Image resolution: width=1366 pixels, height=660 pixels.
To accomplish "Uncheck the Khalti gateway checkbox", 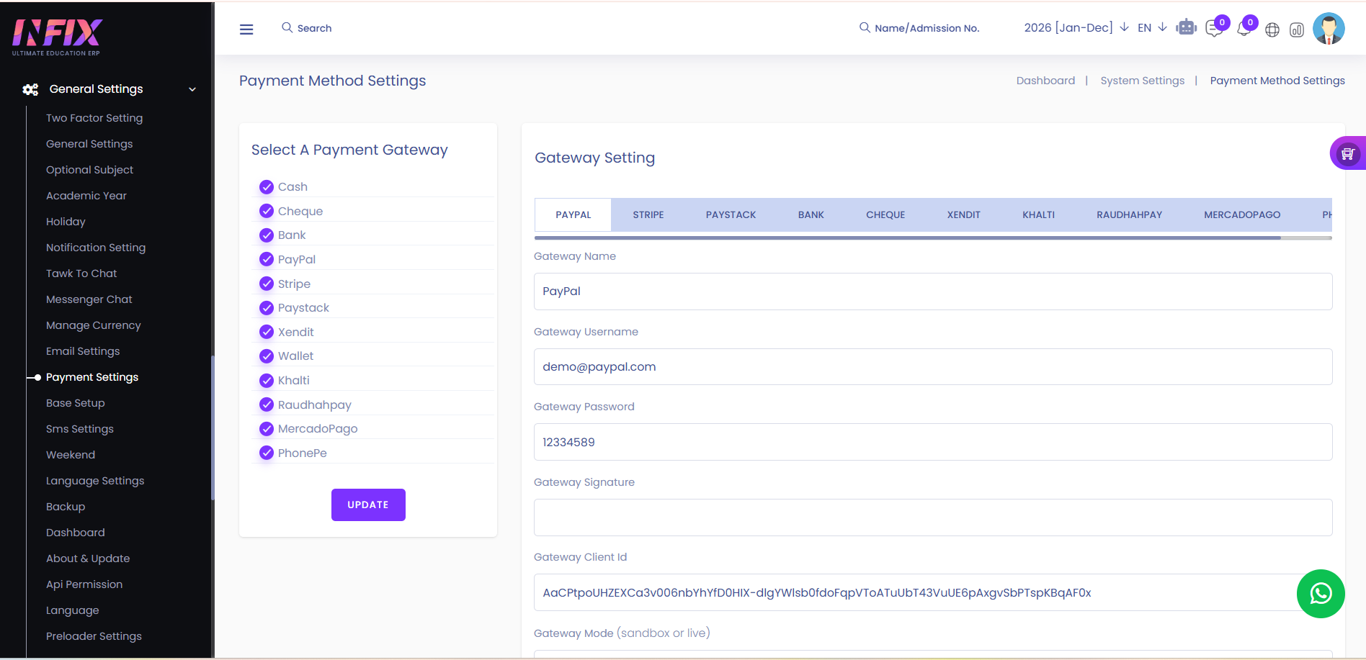I will coord(267,380).
